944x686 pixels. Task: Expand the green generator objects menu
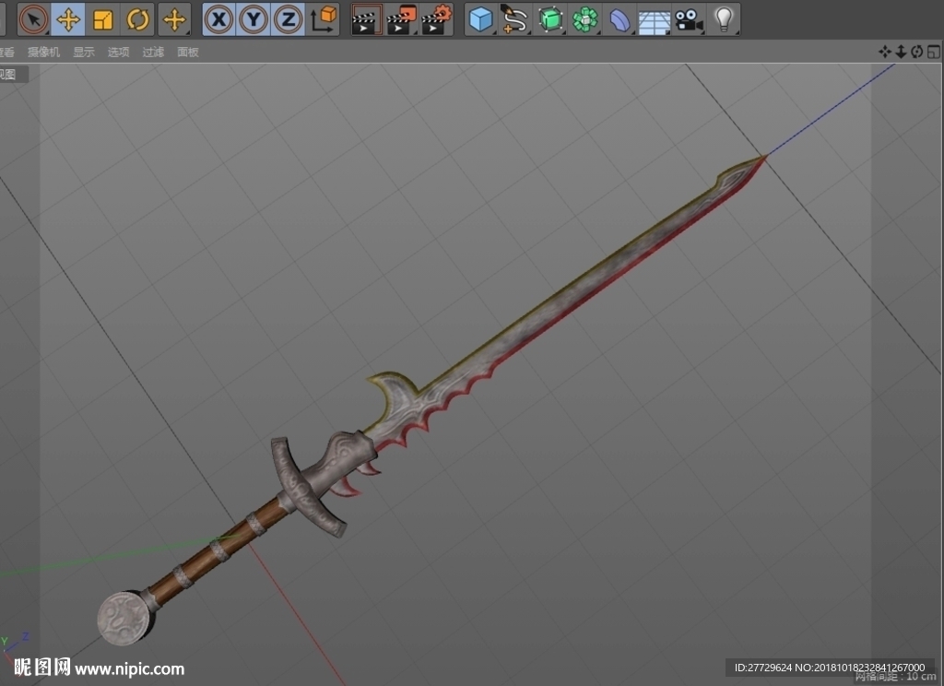pyautogui.click(x=549, y=19)
